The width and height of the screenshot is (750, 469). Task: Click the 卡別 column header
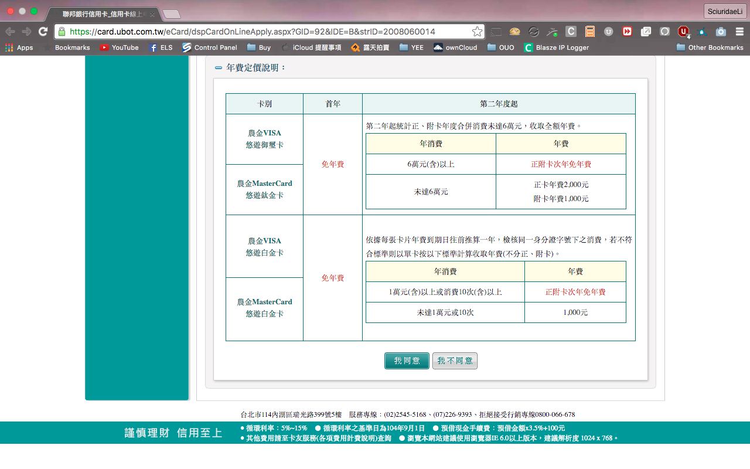264,104
